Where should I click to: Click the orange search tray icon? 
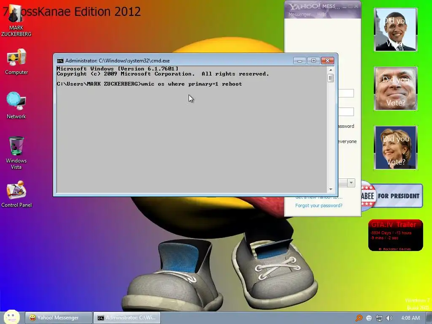(x=359, y=318)
